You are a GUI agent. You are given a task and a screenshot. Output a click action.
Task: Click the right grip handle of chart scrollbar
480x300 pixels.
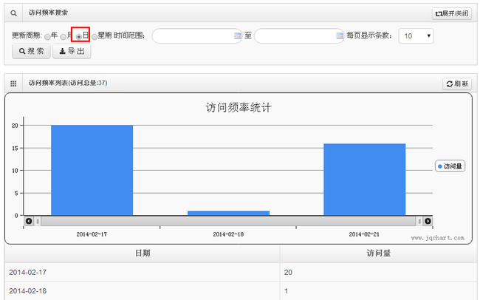tap(419, 221)
